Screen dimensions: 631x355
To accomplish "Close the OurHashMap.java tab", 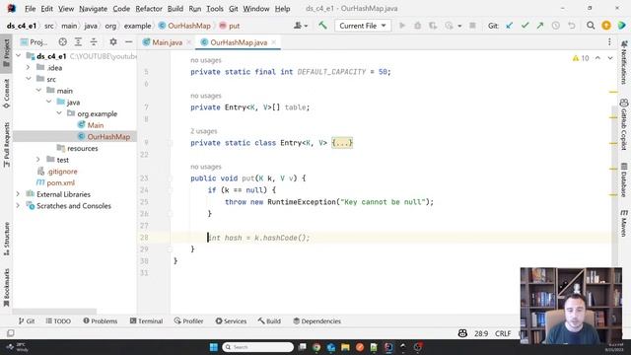I will (274, 42).
